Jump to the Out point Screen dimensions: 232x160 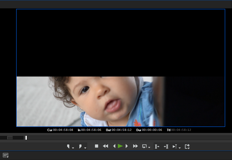(x=166, y=146)
